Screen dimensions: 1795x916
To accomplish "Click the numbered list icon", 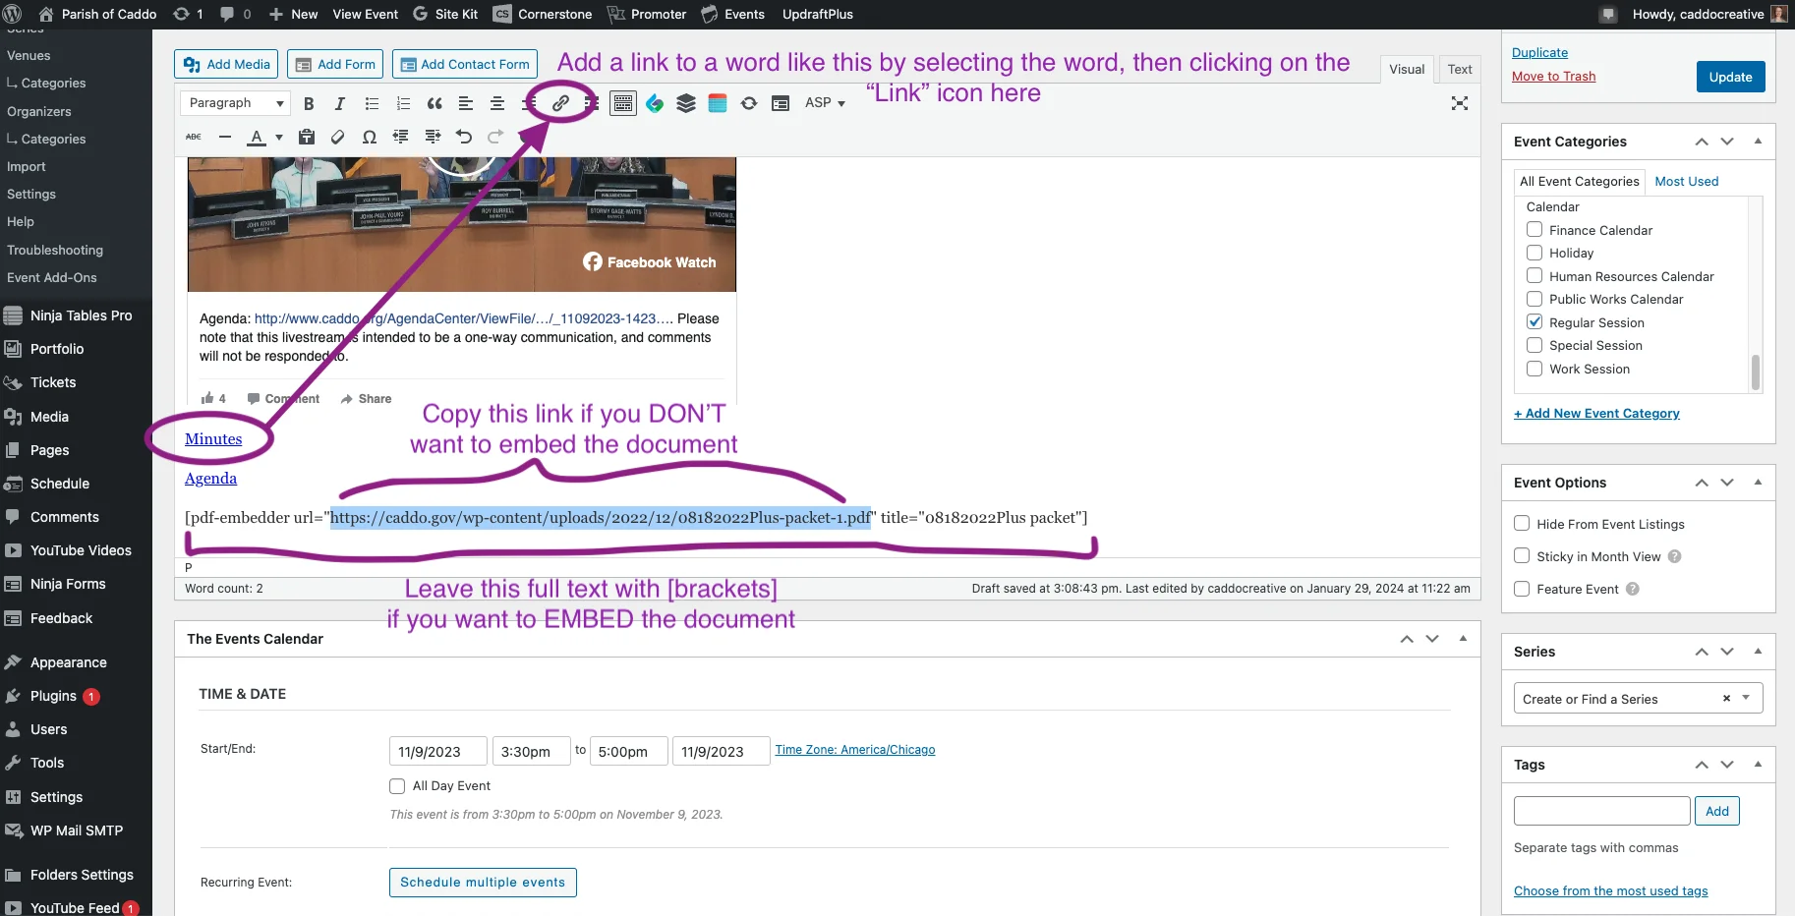I will [x=403, y=103].
